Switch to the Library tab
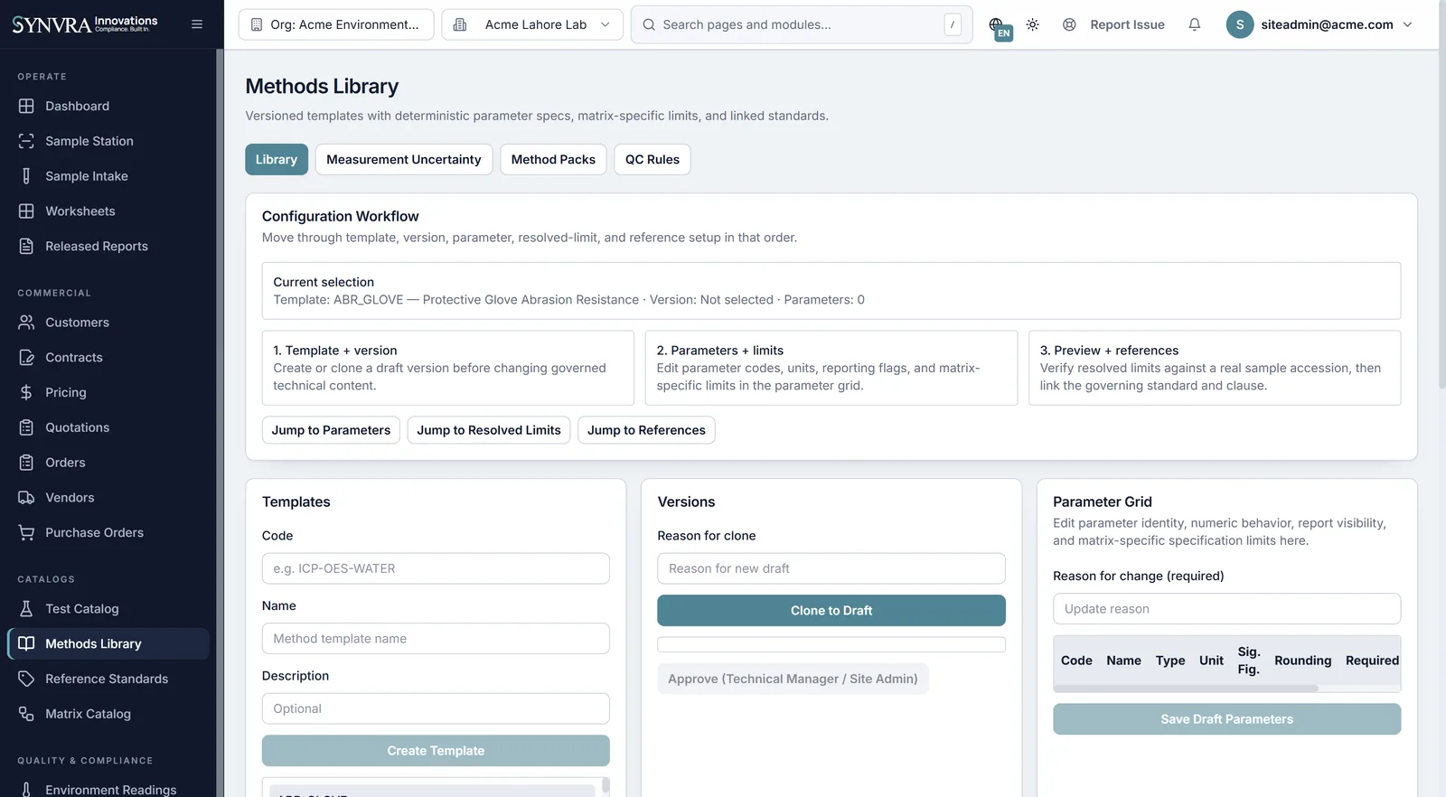Image resolution: width=1446 pixels, height=797 pixels. tap(277, 159)
